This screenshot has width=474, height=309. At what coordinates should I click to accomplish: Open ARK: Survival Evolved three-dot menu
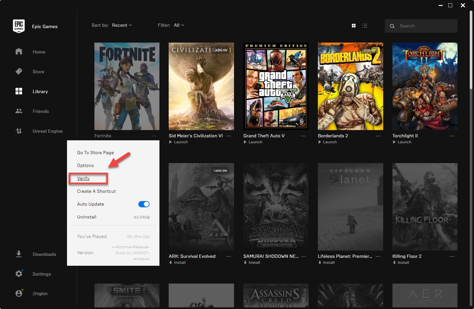click(229, 257)
